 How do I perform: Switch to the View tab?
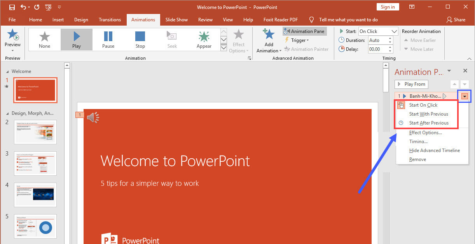[x=228, y=20]
